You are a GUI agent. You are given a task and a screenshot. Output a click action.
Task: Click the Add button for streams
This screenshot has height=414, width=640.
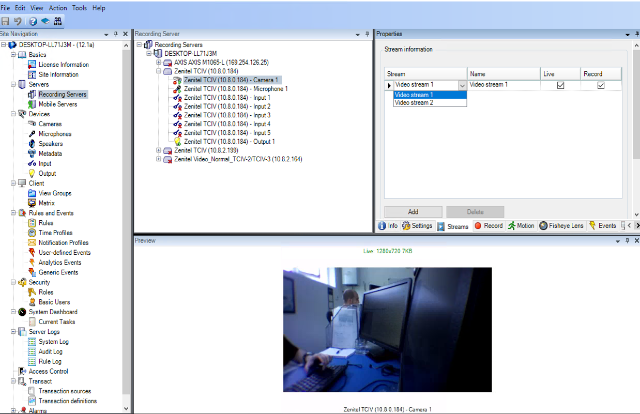click(413, 212)
